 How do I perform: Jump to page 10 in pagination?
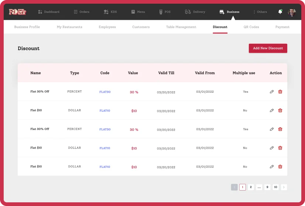click(275, 187)
